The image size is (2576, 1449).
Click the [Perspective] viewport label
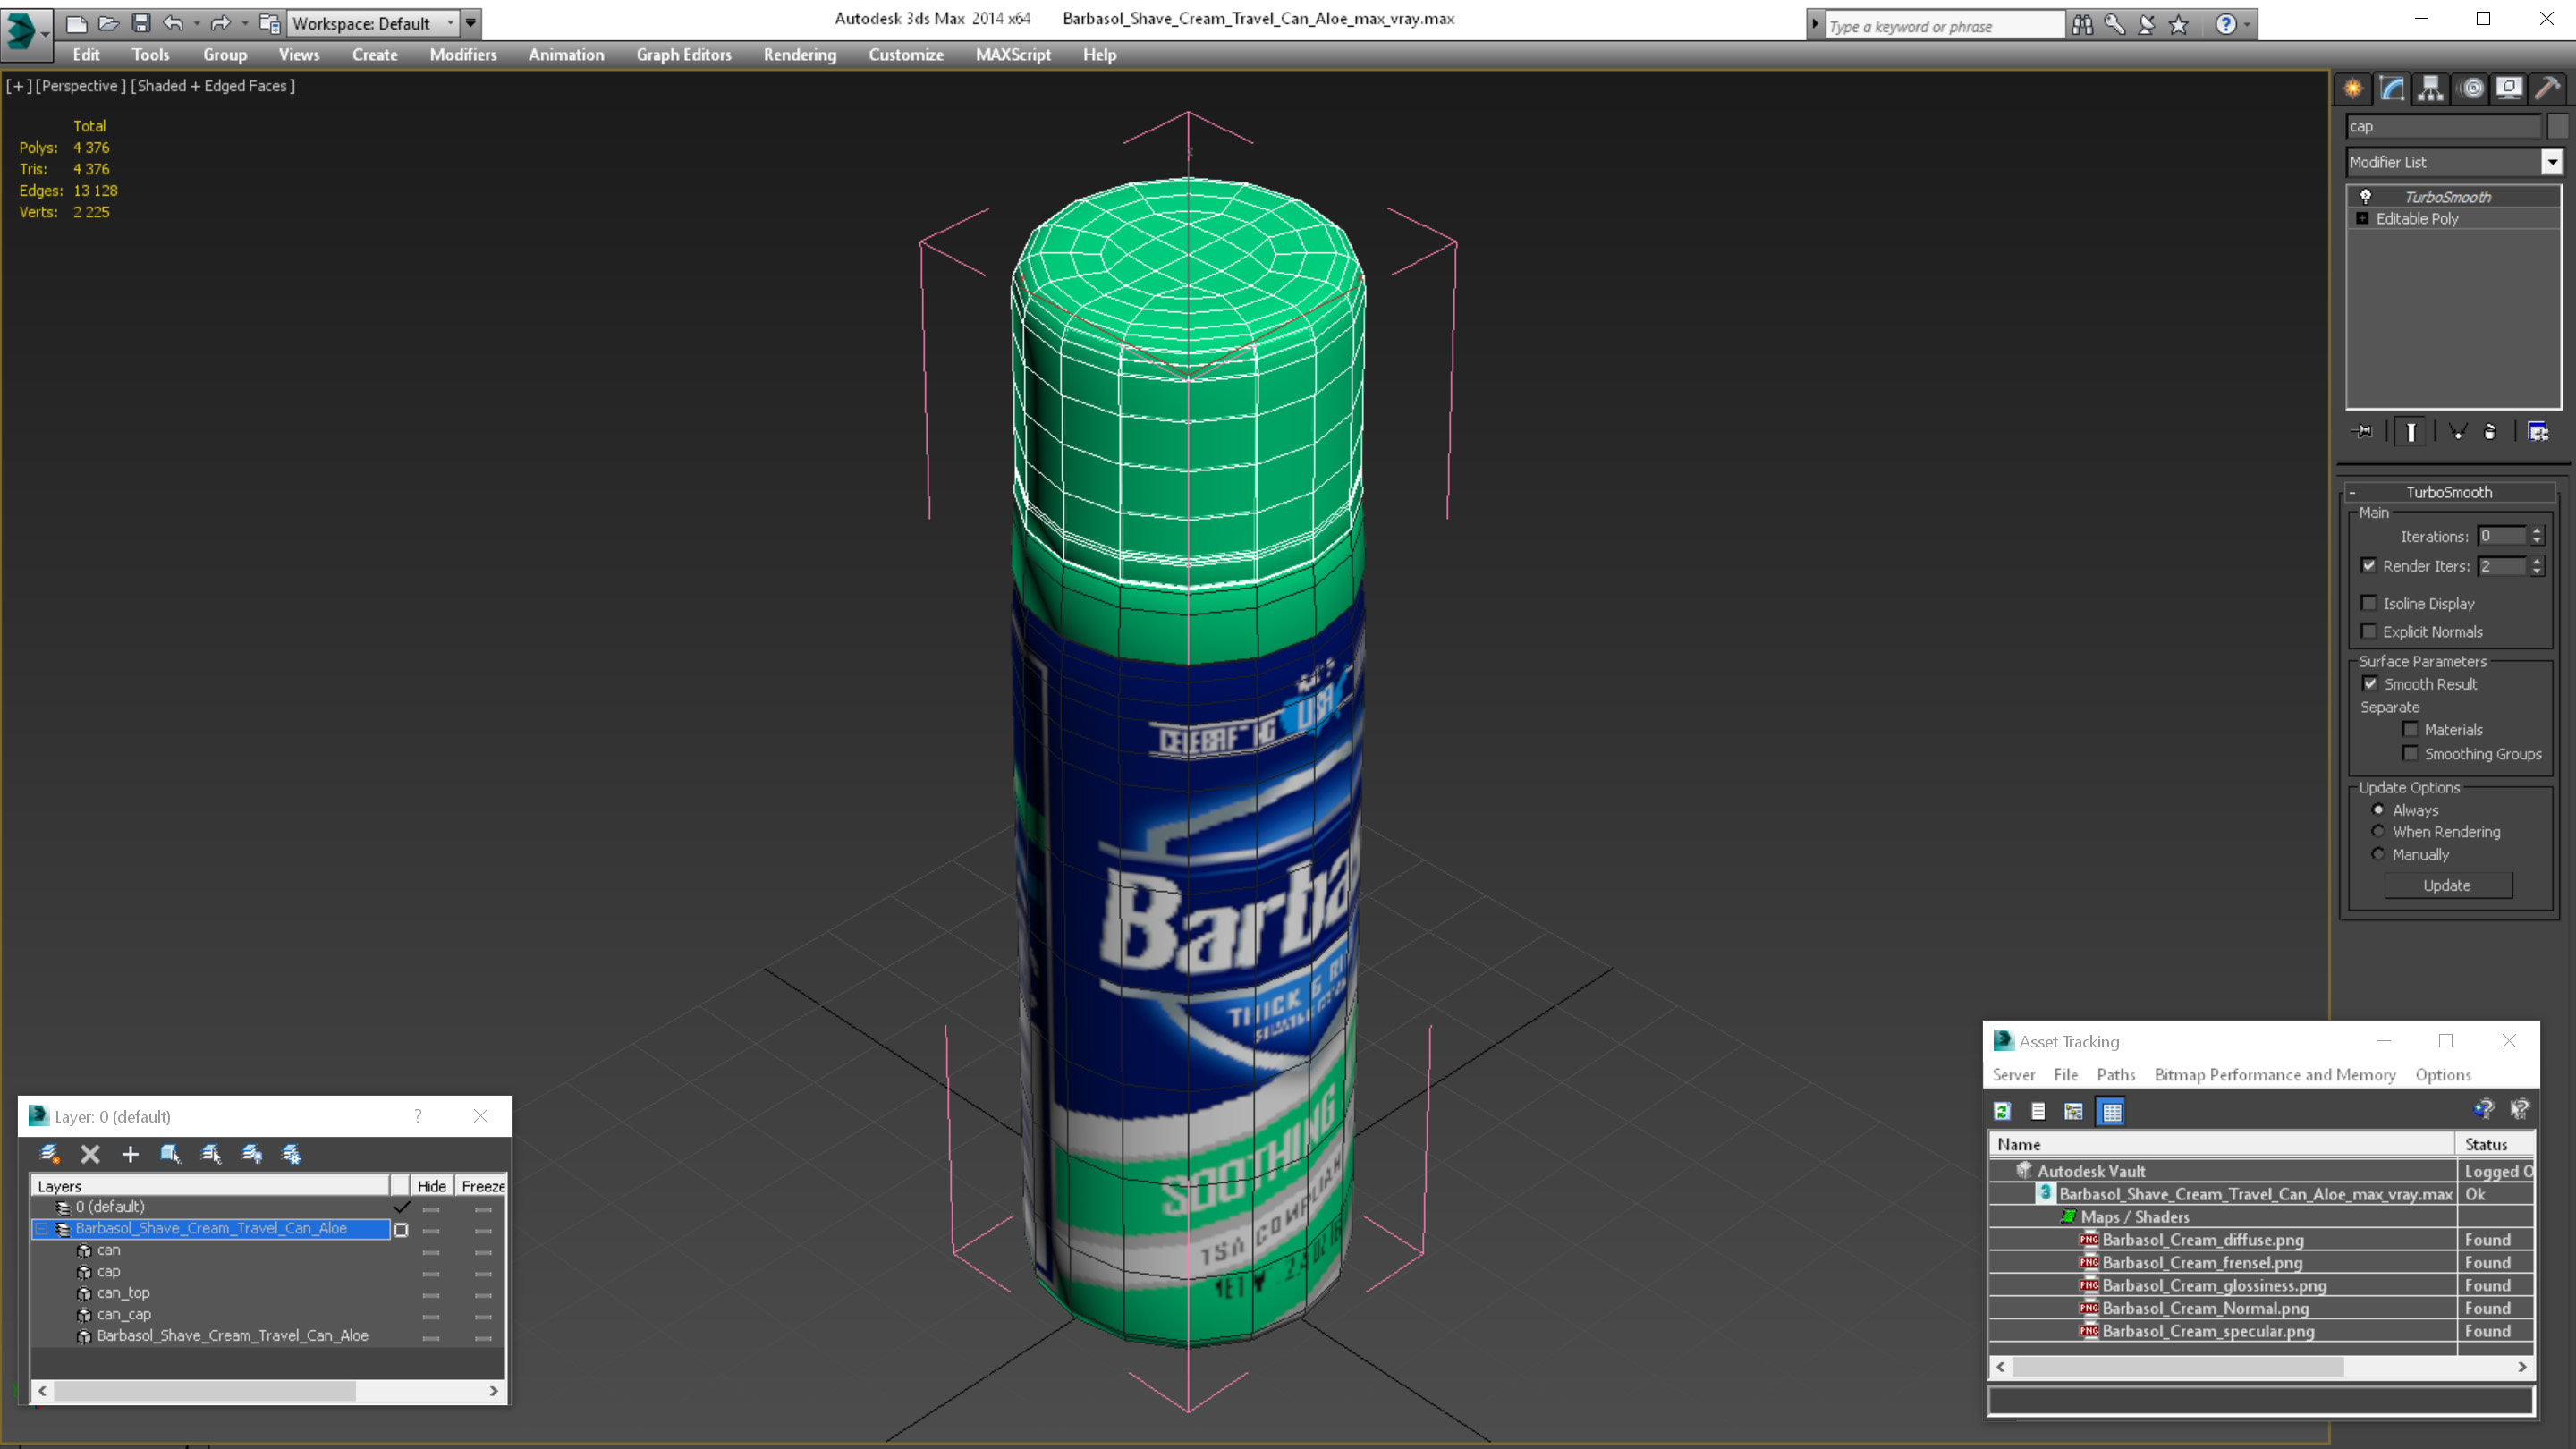(81, 86)
